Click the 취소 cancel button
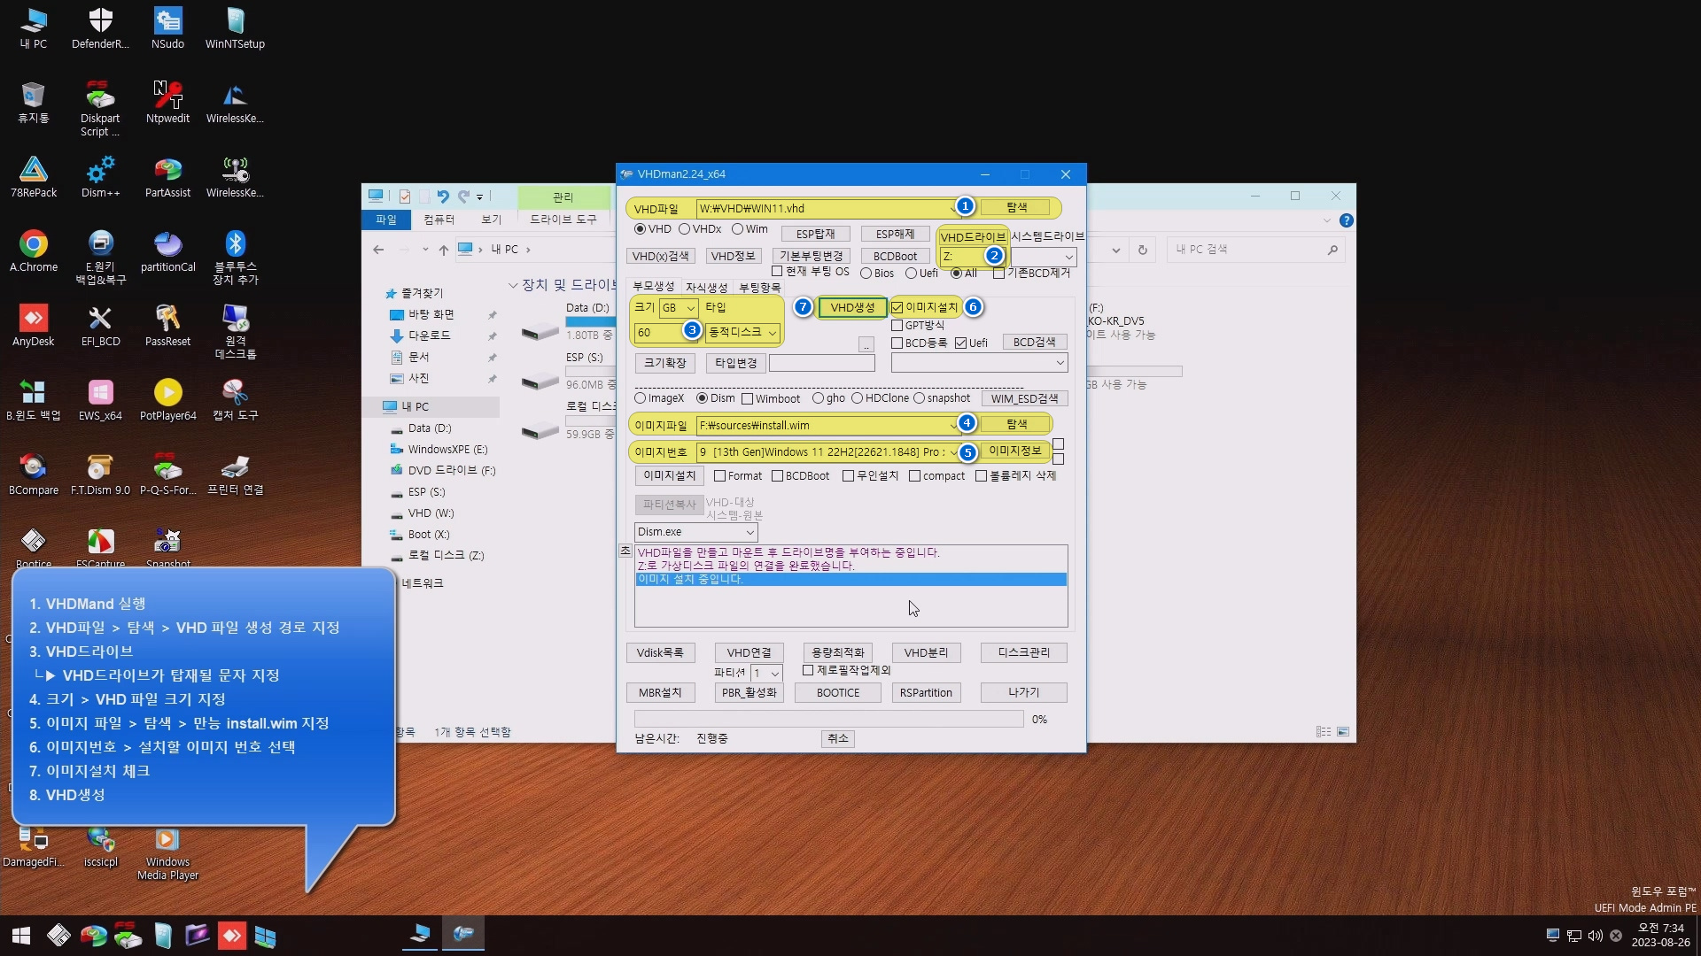The height and width of the screenshot is (956, 1701). click(x=837, y=738)
